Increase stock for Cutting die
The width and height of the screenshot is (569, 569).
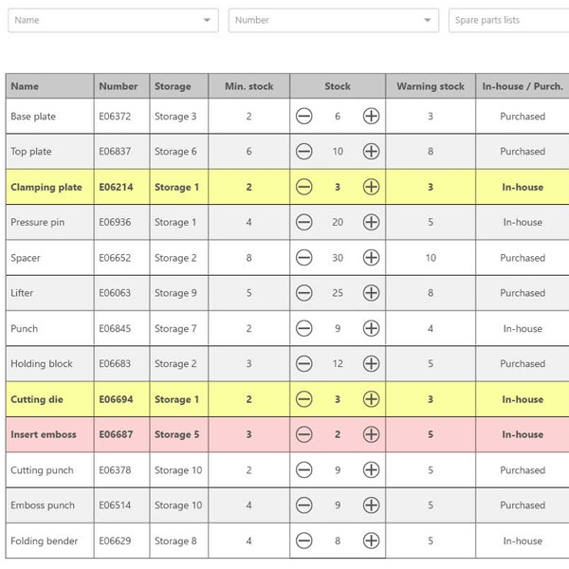(371, 399)
